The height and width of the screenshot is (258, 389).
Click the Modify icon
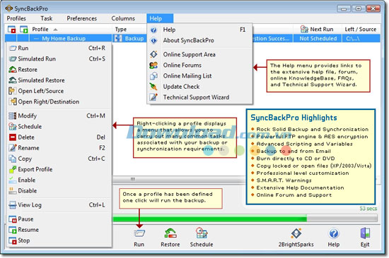coord(13,116)
